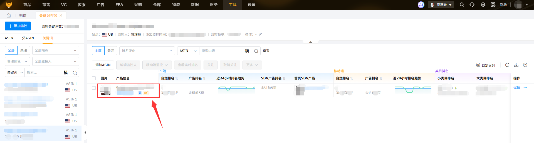Go to home via house icon tab
The width and height of the screenshot is (534, 143).
pyautogui.click(x=9, y=15)
